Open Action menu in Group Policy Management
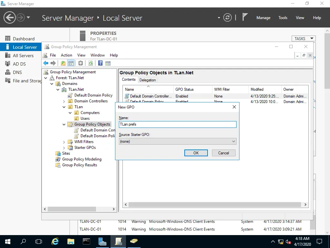 pos(66,55)
